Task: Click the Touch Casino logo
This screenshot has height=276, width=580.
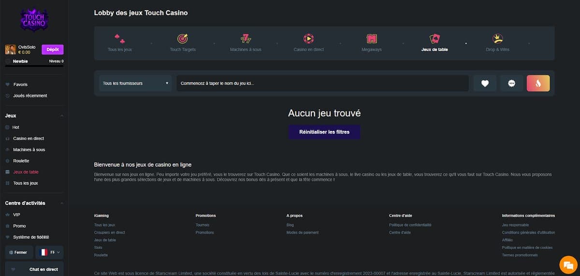Action: [x=34, y=20]
